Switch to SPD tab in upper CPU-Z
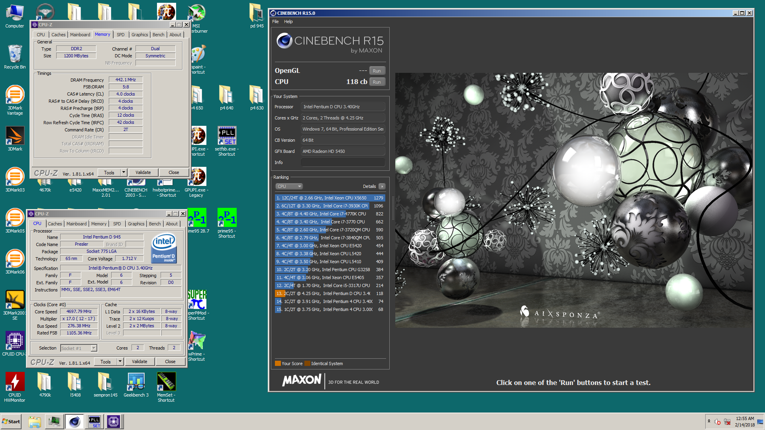This screenshot has width=765, height=430. point(120,35)
